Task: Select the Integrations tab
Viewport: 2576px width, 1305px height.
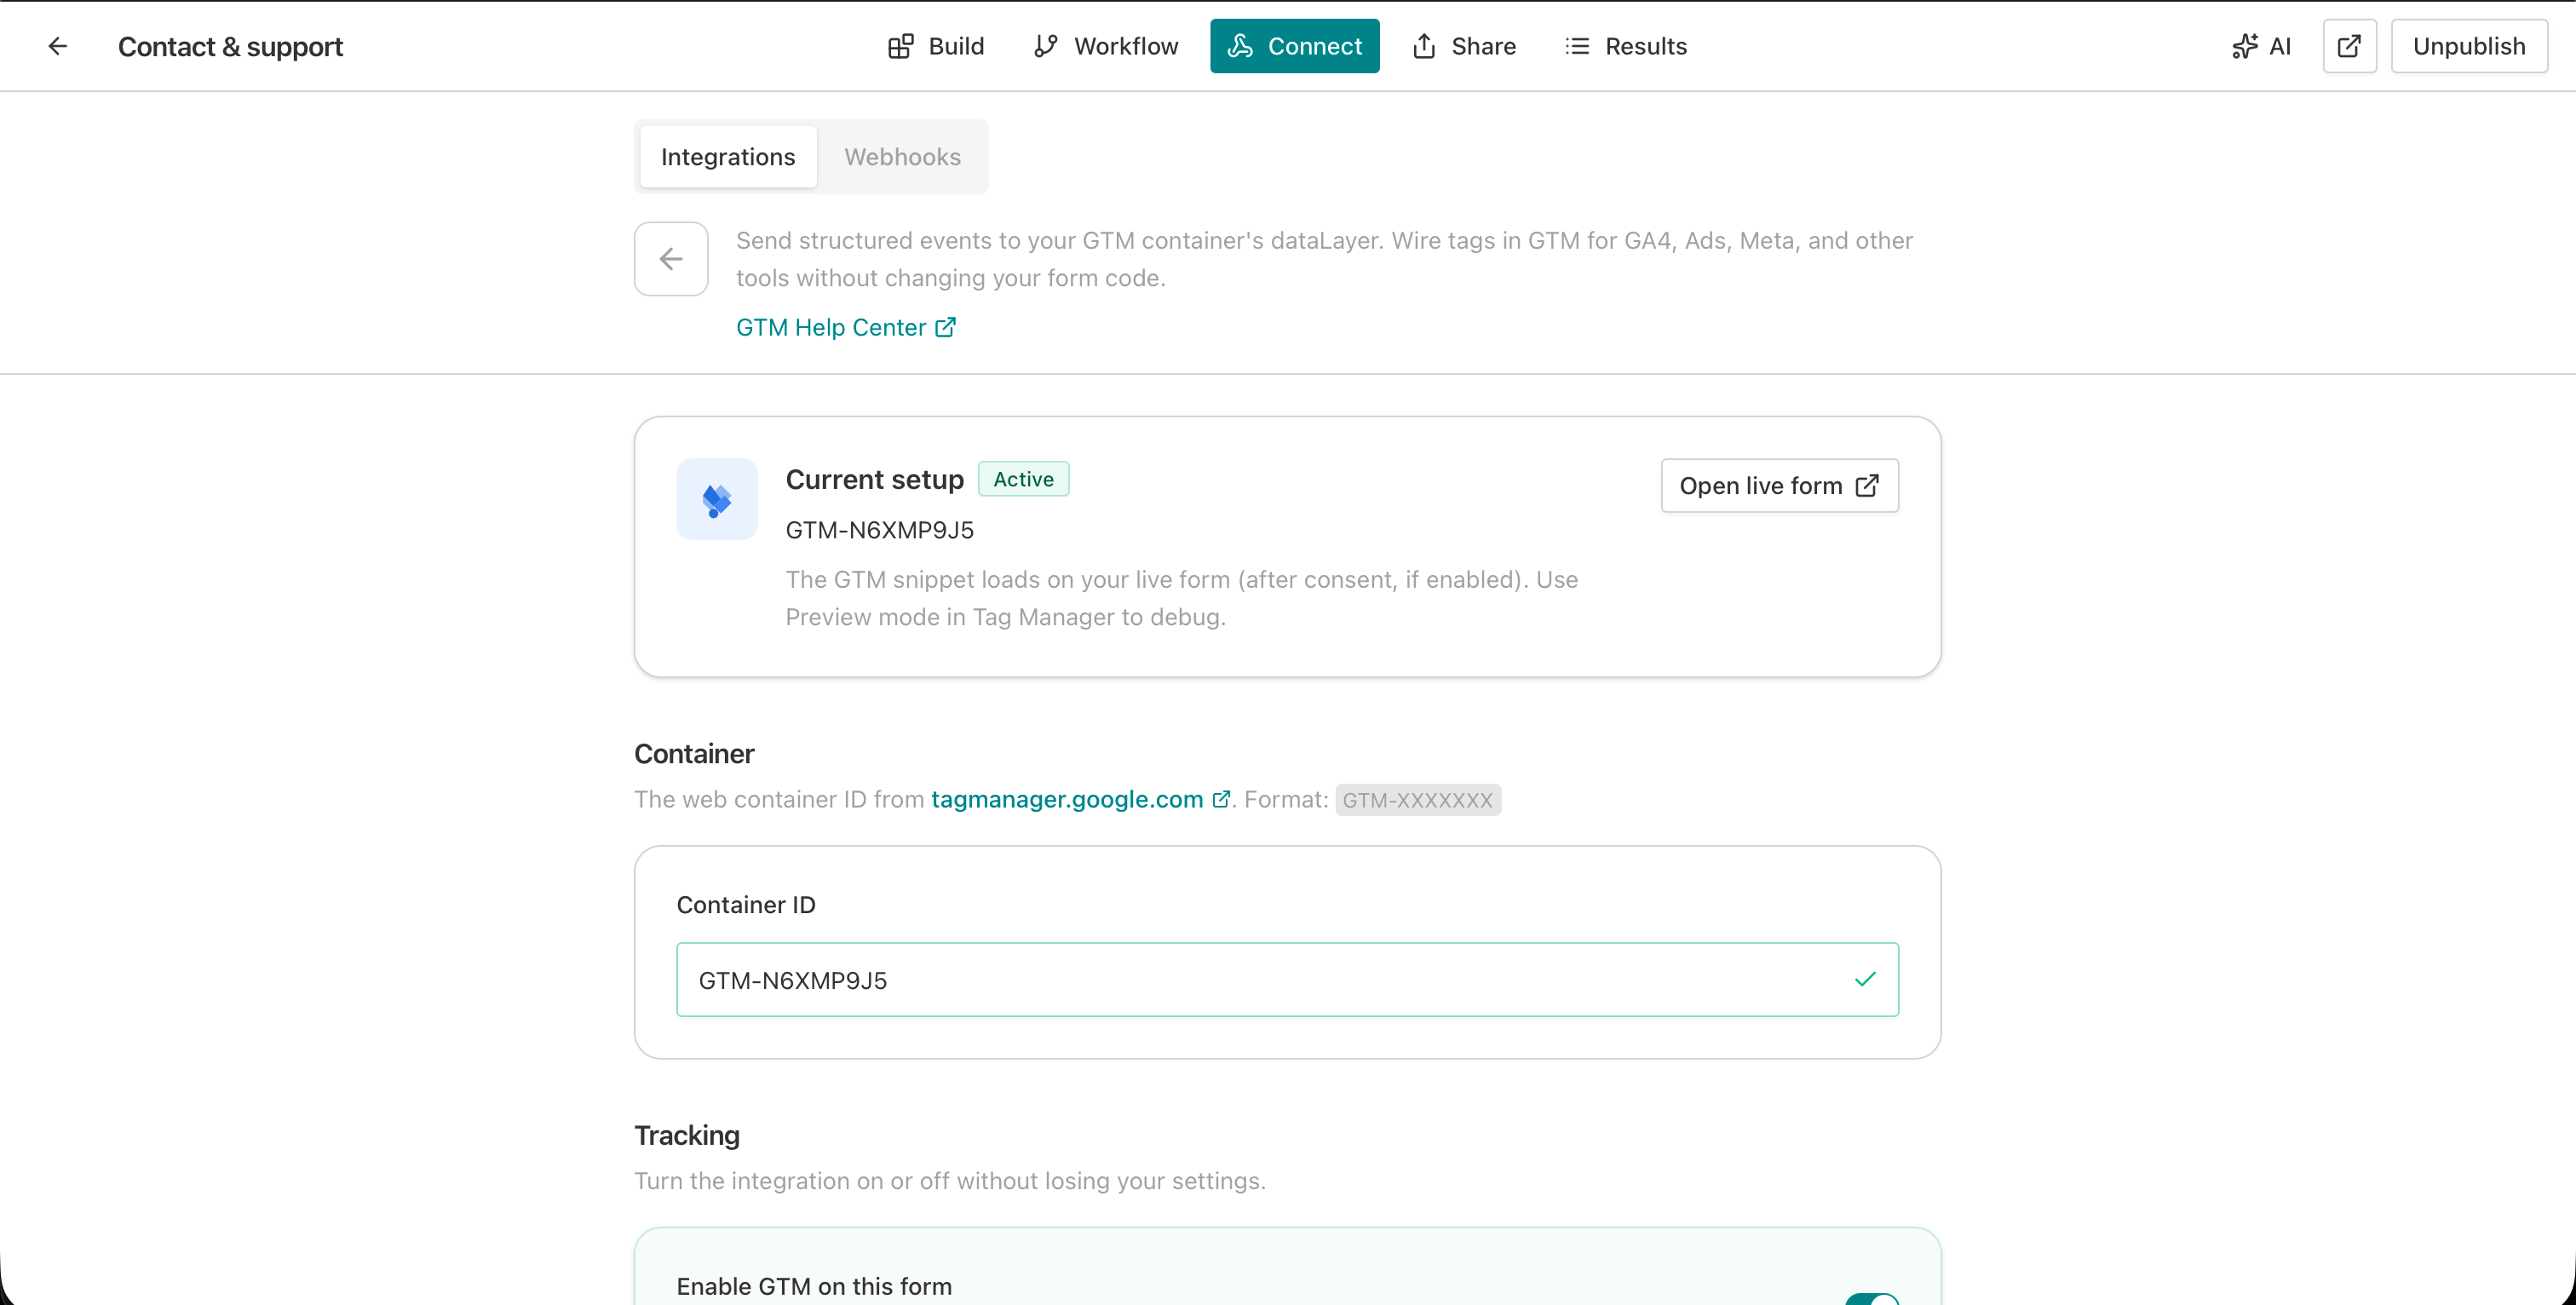Action: coord(727,157)
